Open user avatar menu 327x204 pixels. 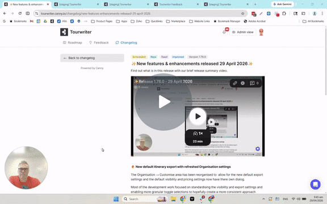pyautogui.click(x=261, y=32)
